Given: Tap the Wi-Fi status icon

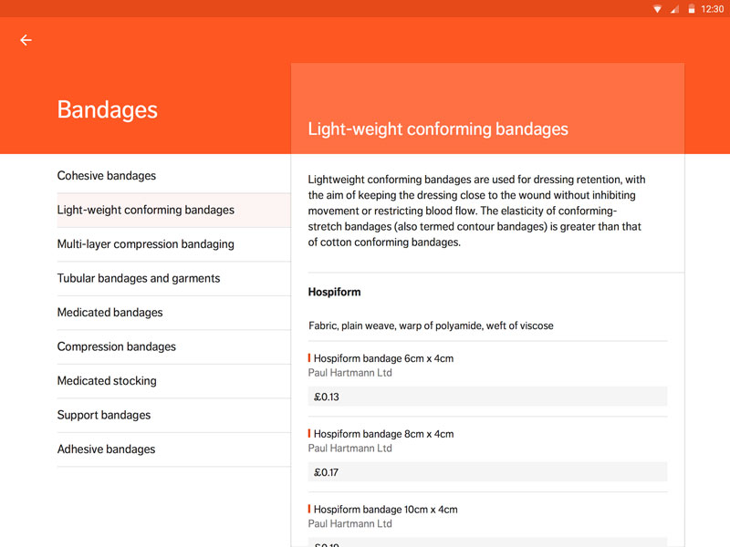Looking at the screenshot, I should pos(657,9).
